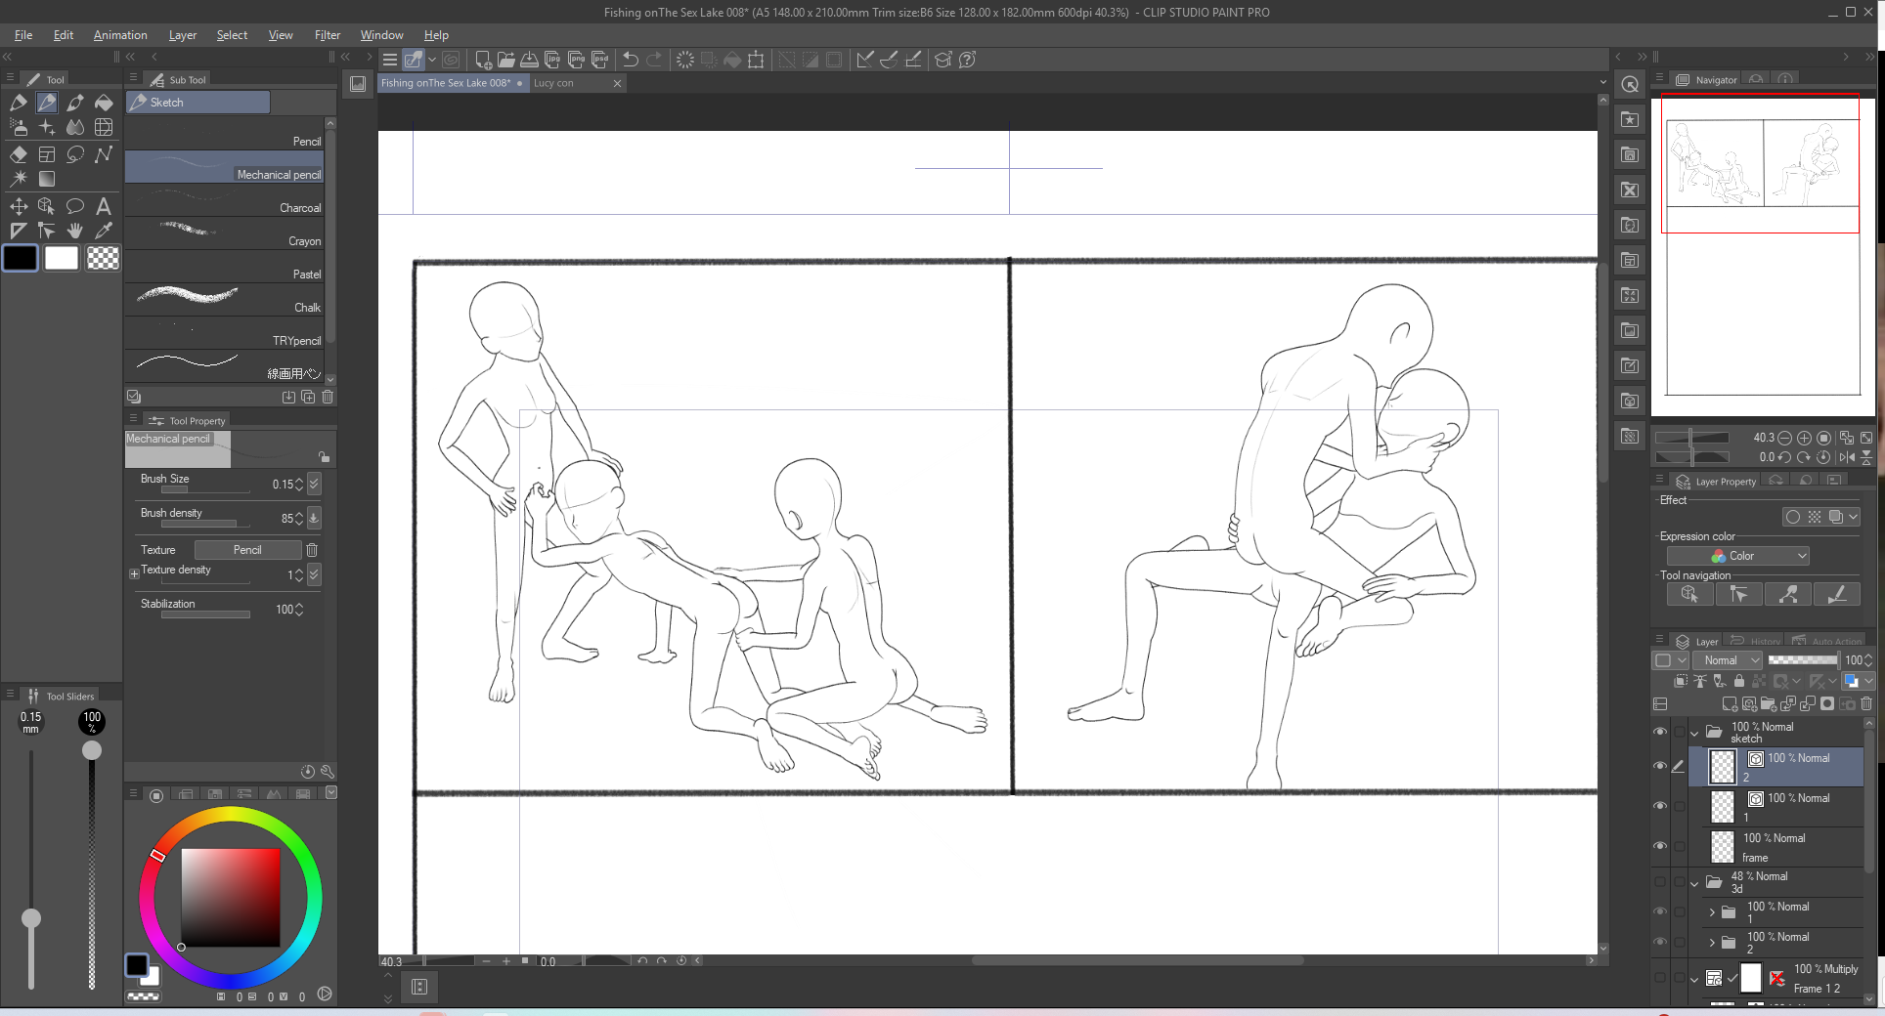Click the Gradient tool icon
The height and width of the screenshot is (1016, 1885).
click(46, 179)
